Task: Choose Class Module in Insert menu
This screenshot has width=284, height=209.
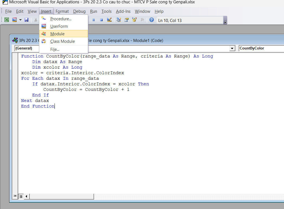Action: tap(62, 41)
